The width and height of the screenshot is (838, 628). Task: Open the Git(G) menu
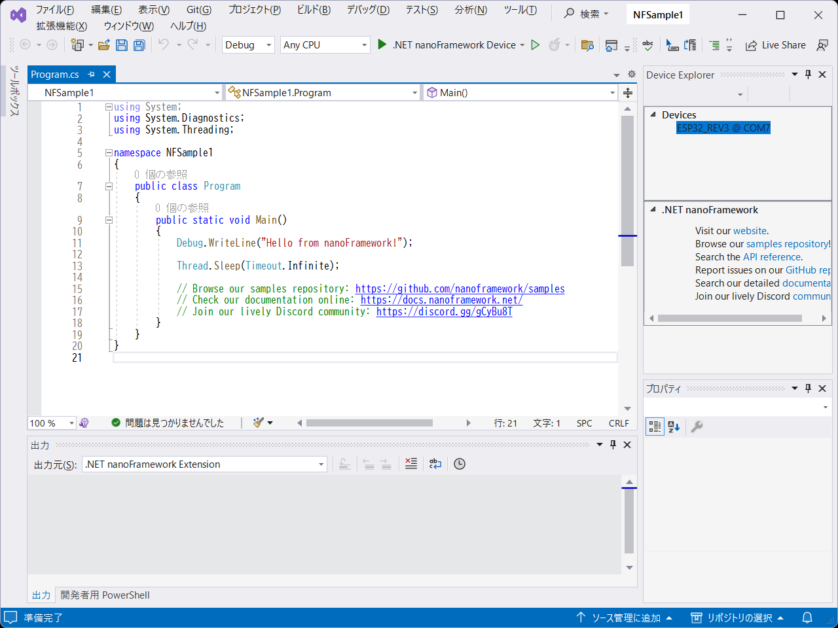pyautogui.click(x=199, y=10)
